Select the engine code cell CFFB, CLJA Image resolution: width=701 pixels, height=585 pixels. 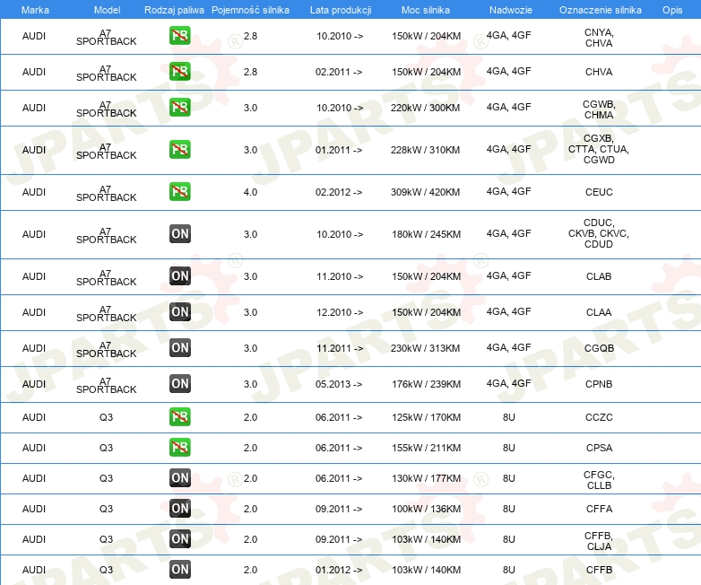[599, 541]
